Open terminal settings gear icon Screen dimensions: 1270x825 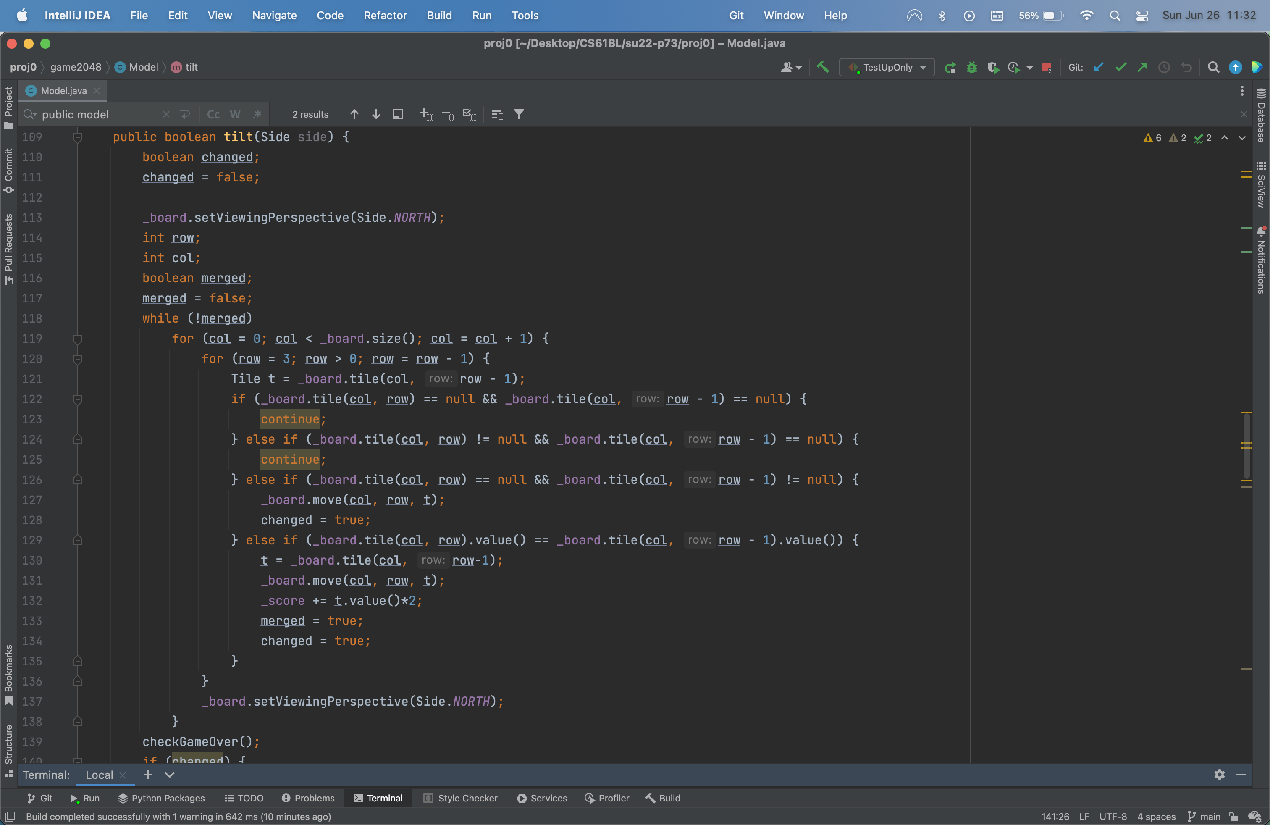click(1219, 774)
